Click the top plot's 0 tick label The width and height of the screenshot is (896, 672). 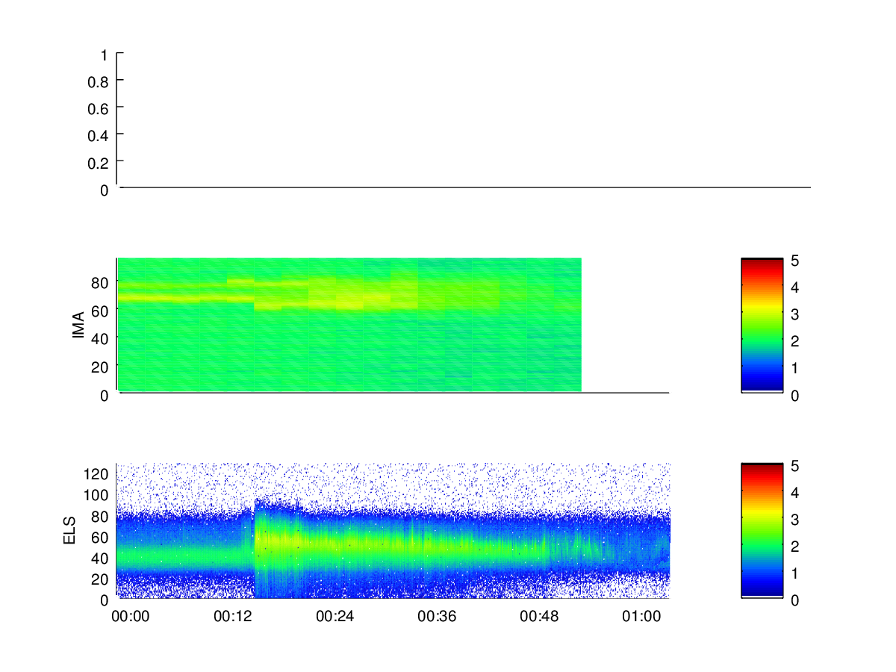tap(105, 190)
